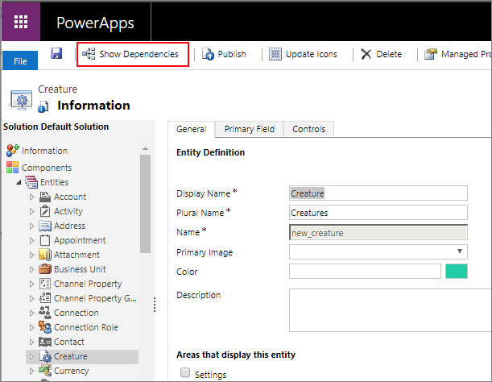The image size is (492, 382).
Task: Click the Save floppy disk icon
Action: [56, 53]
